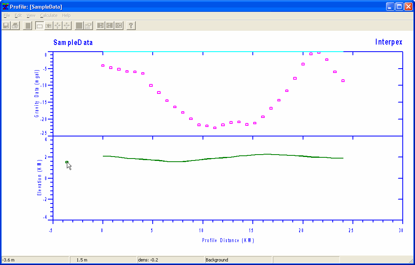This screenshot has height=265, width=415.
Task: Open the File menu
Action: coord(7,15)
